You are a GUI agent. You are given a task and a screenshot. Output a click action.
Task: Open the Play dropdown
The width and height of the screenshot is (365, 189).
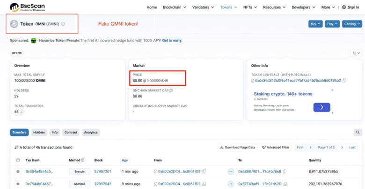[332, 24]
